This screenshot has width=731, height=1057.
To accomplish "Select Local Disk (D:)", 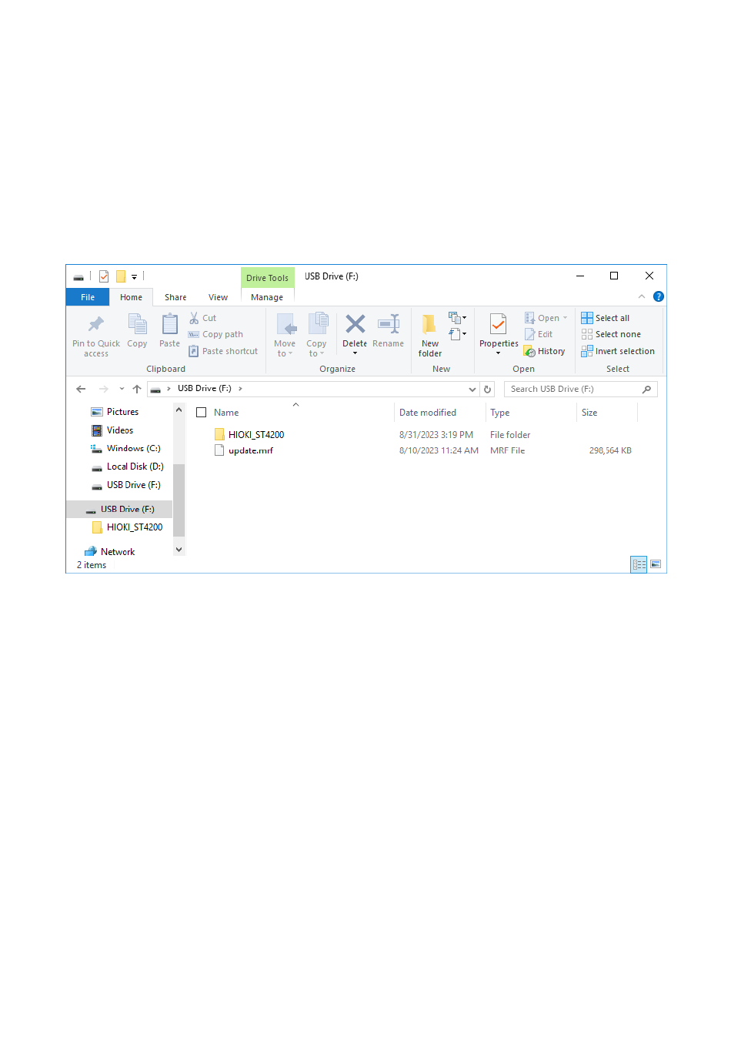I will pyautogui.click(x=135, y=467).
